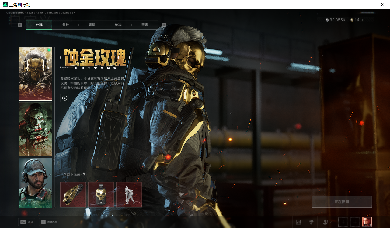Click the plus to add gold currency
Image resolution: width=390 pixels, height=228 pixels.
click(x=362, y=20)
